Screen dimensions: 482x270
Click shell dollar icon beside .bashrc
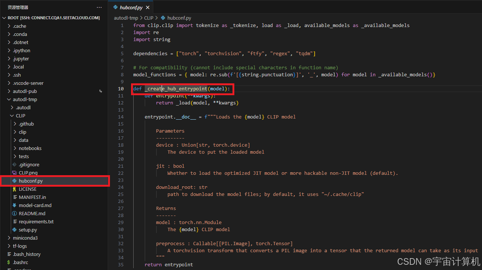tap(9, 262)
